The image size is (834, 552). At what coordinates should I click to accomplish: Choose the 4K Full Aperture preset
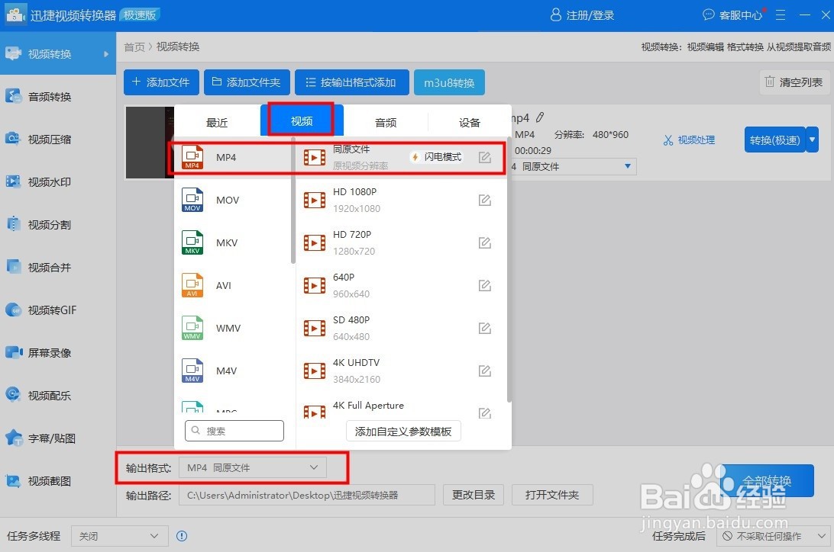coord(400,406)
